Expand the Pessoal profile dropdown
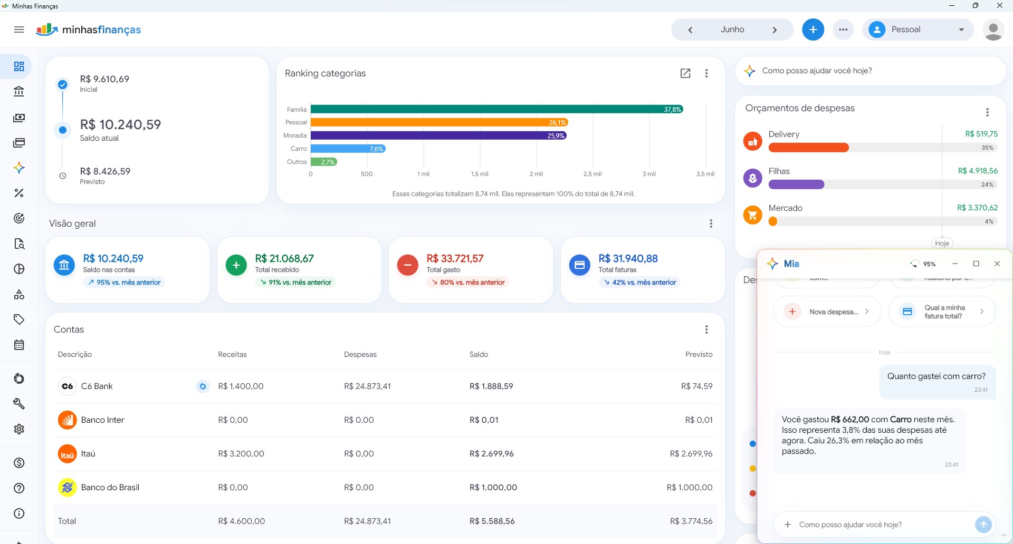This screenshot has height=544, width=1013. click(918, 30)
